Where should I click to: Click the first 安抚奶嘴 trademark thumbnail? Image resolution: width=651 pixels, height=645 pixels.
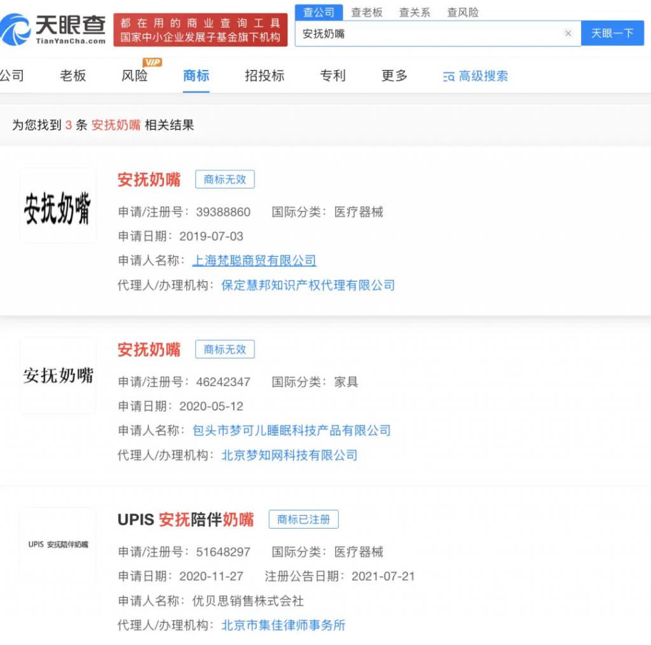tap(58, 206)
